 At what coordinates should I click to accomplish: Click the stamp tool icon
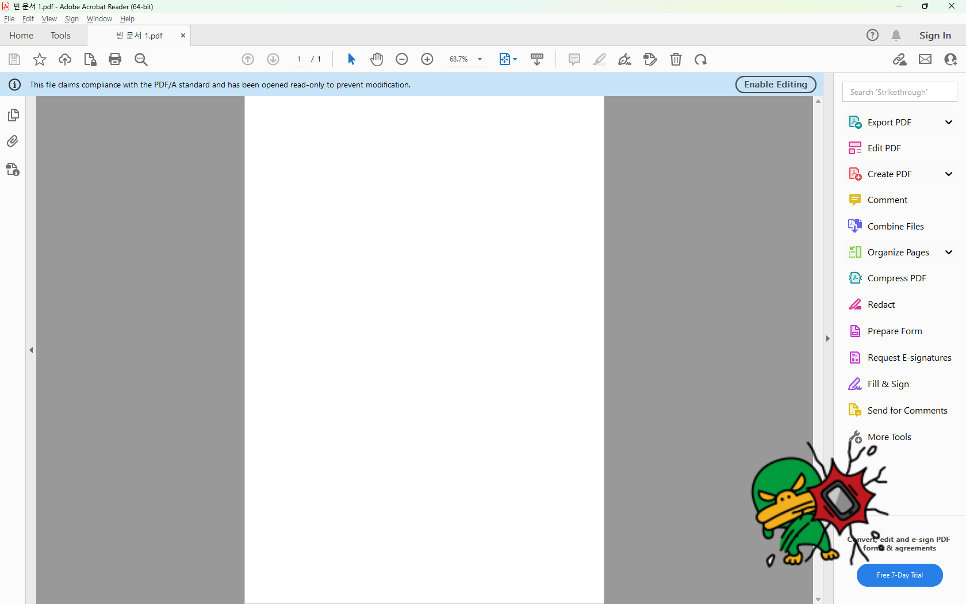pyautogui.click(x=650, y=59)
